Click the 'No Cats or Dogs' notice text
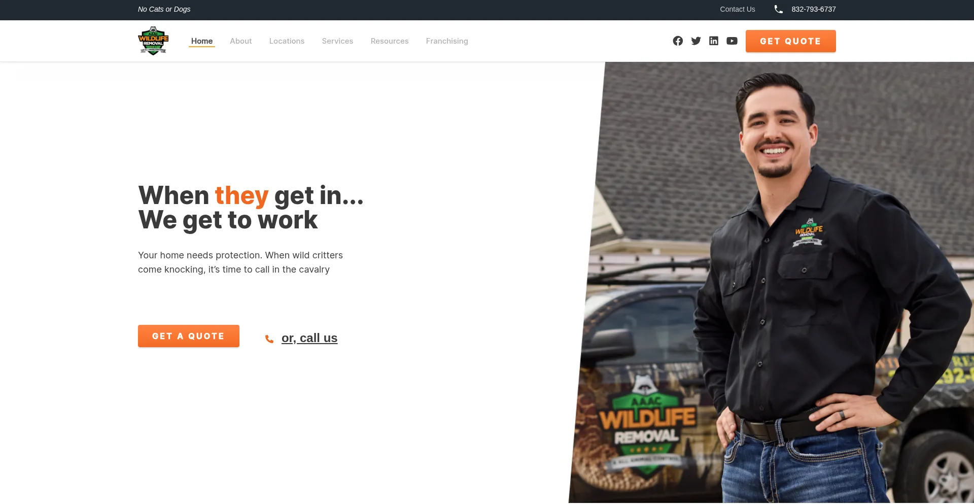The height and width of the screenshot is (504, 974). tap(164, 9)
